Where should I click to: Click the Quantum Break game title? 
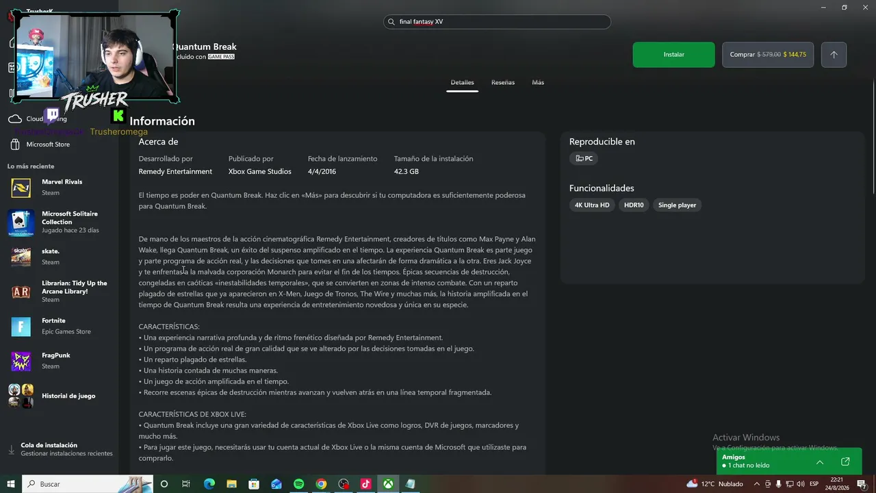pyautogui.click(x=204, y=47)
